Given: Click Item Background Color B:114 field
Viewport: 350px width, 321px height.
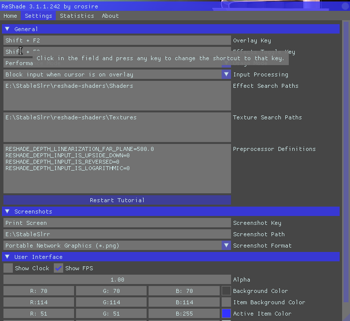Looking at the screenshot, I should 184,302.
